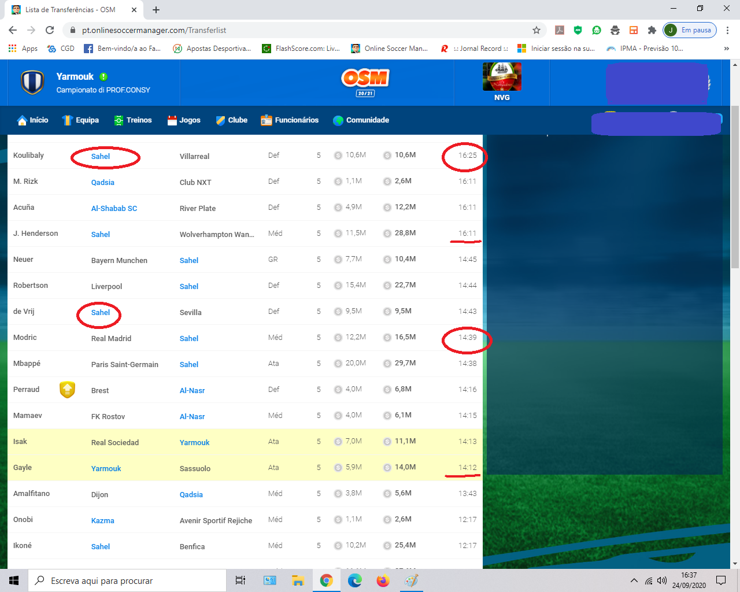Open the IPMA Previsão bookmark

(x=645, y=49)
